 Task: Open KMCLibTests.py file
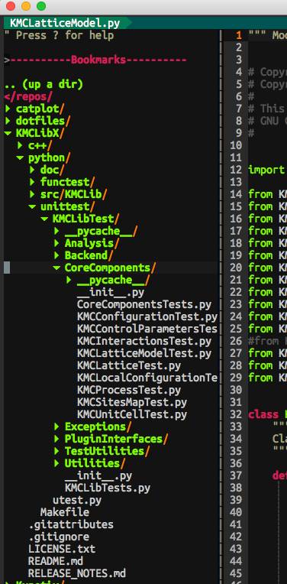pos(108,488)
